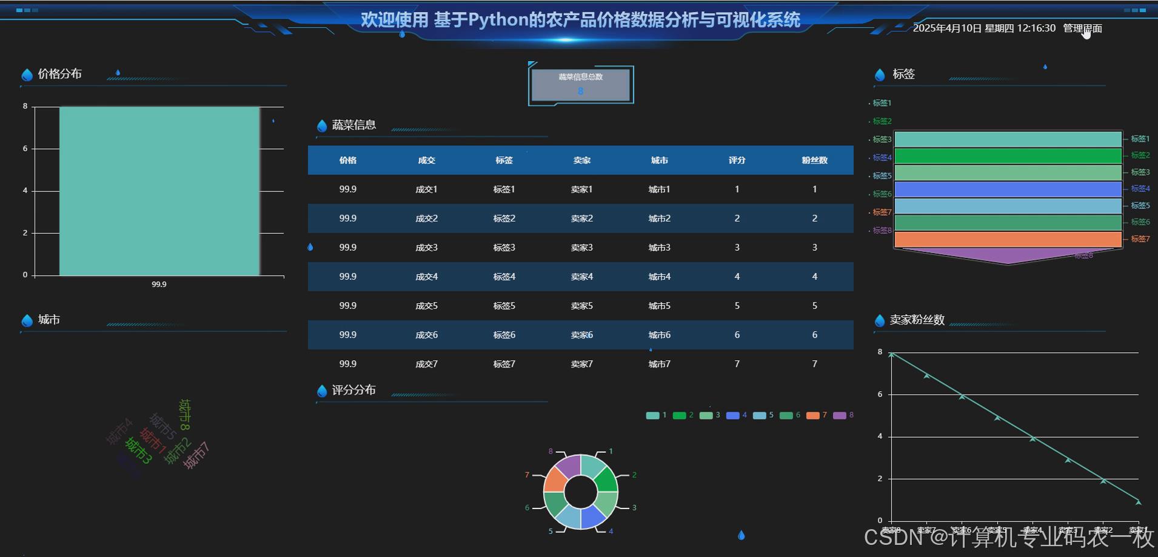
Task: Click the orange swatch for legend item 7
Action: point(813,415)
